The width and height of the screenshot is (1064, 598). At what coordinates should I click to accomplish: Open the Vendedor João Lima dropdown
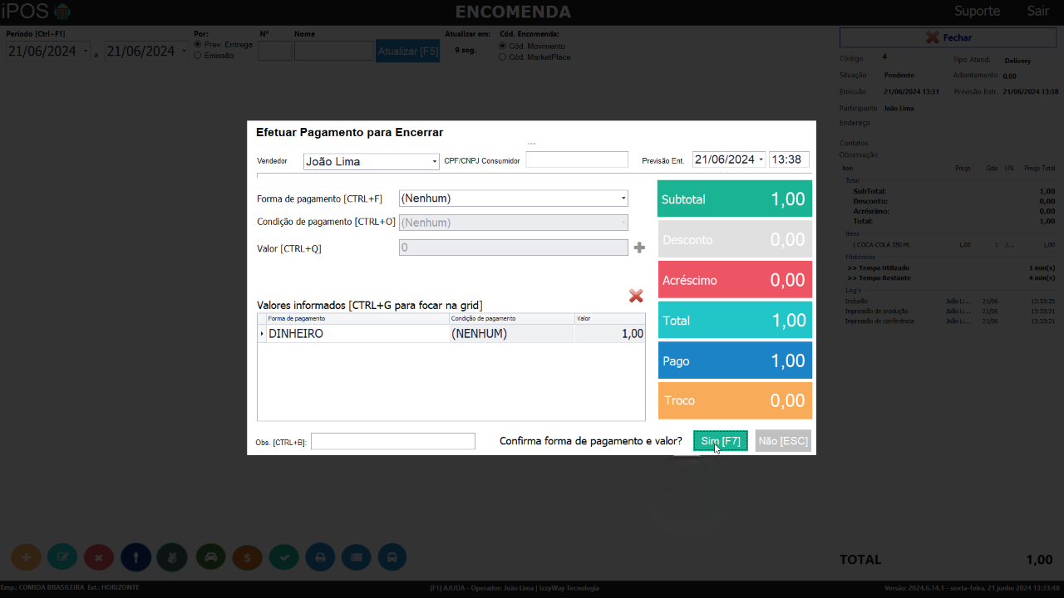pos(434,162)
